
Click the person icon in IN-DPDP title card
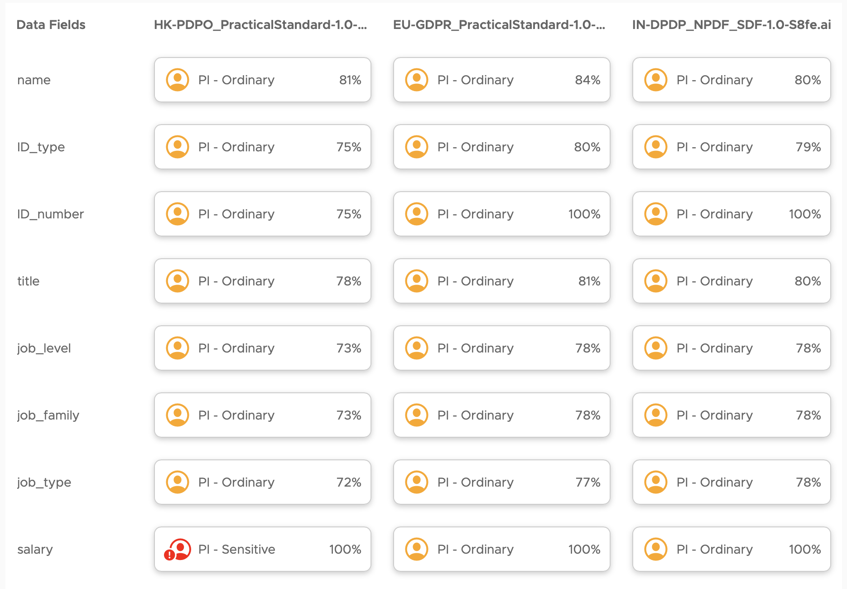(656, 281)
